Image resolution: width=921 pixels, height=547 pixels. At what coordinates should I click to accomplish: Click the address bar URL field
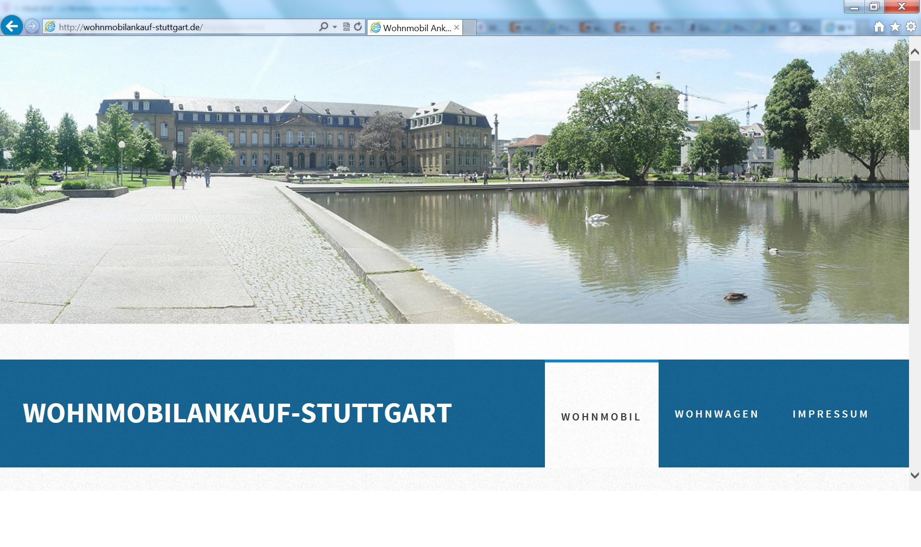tap(182, 27)
